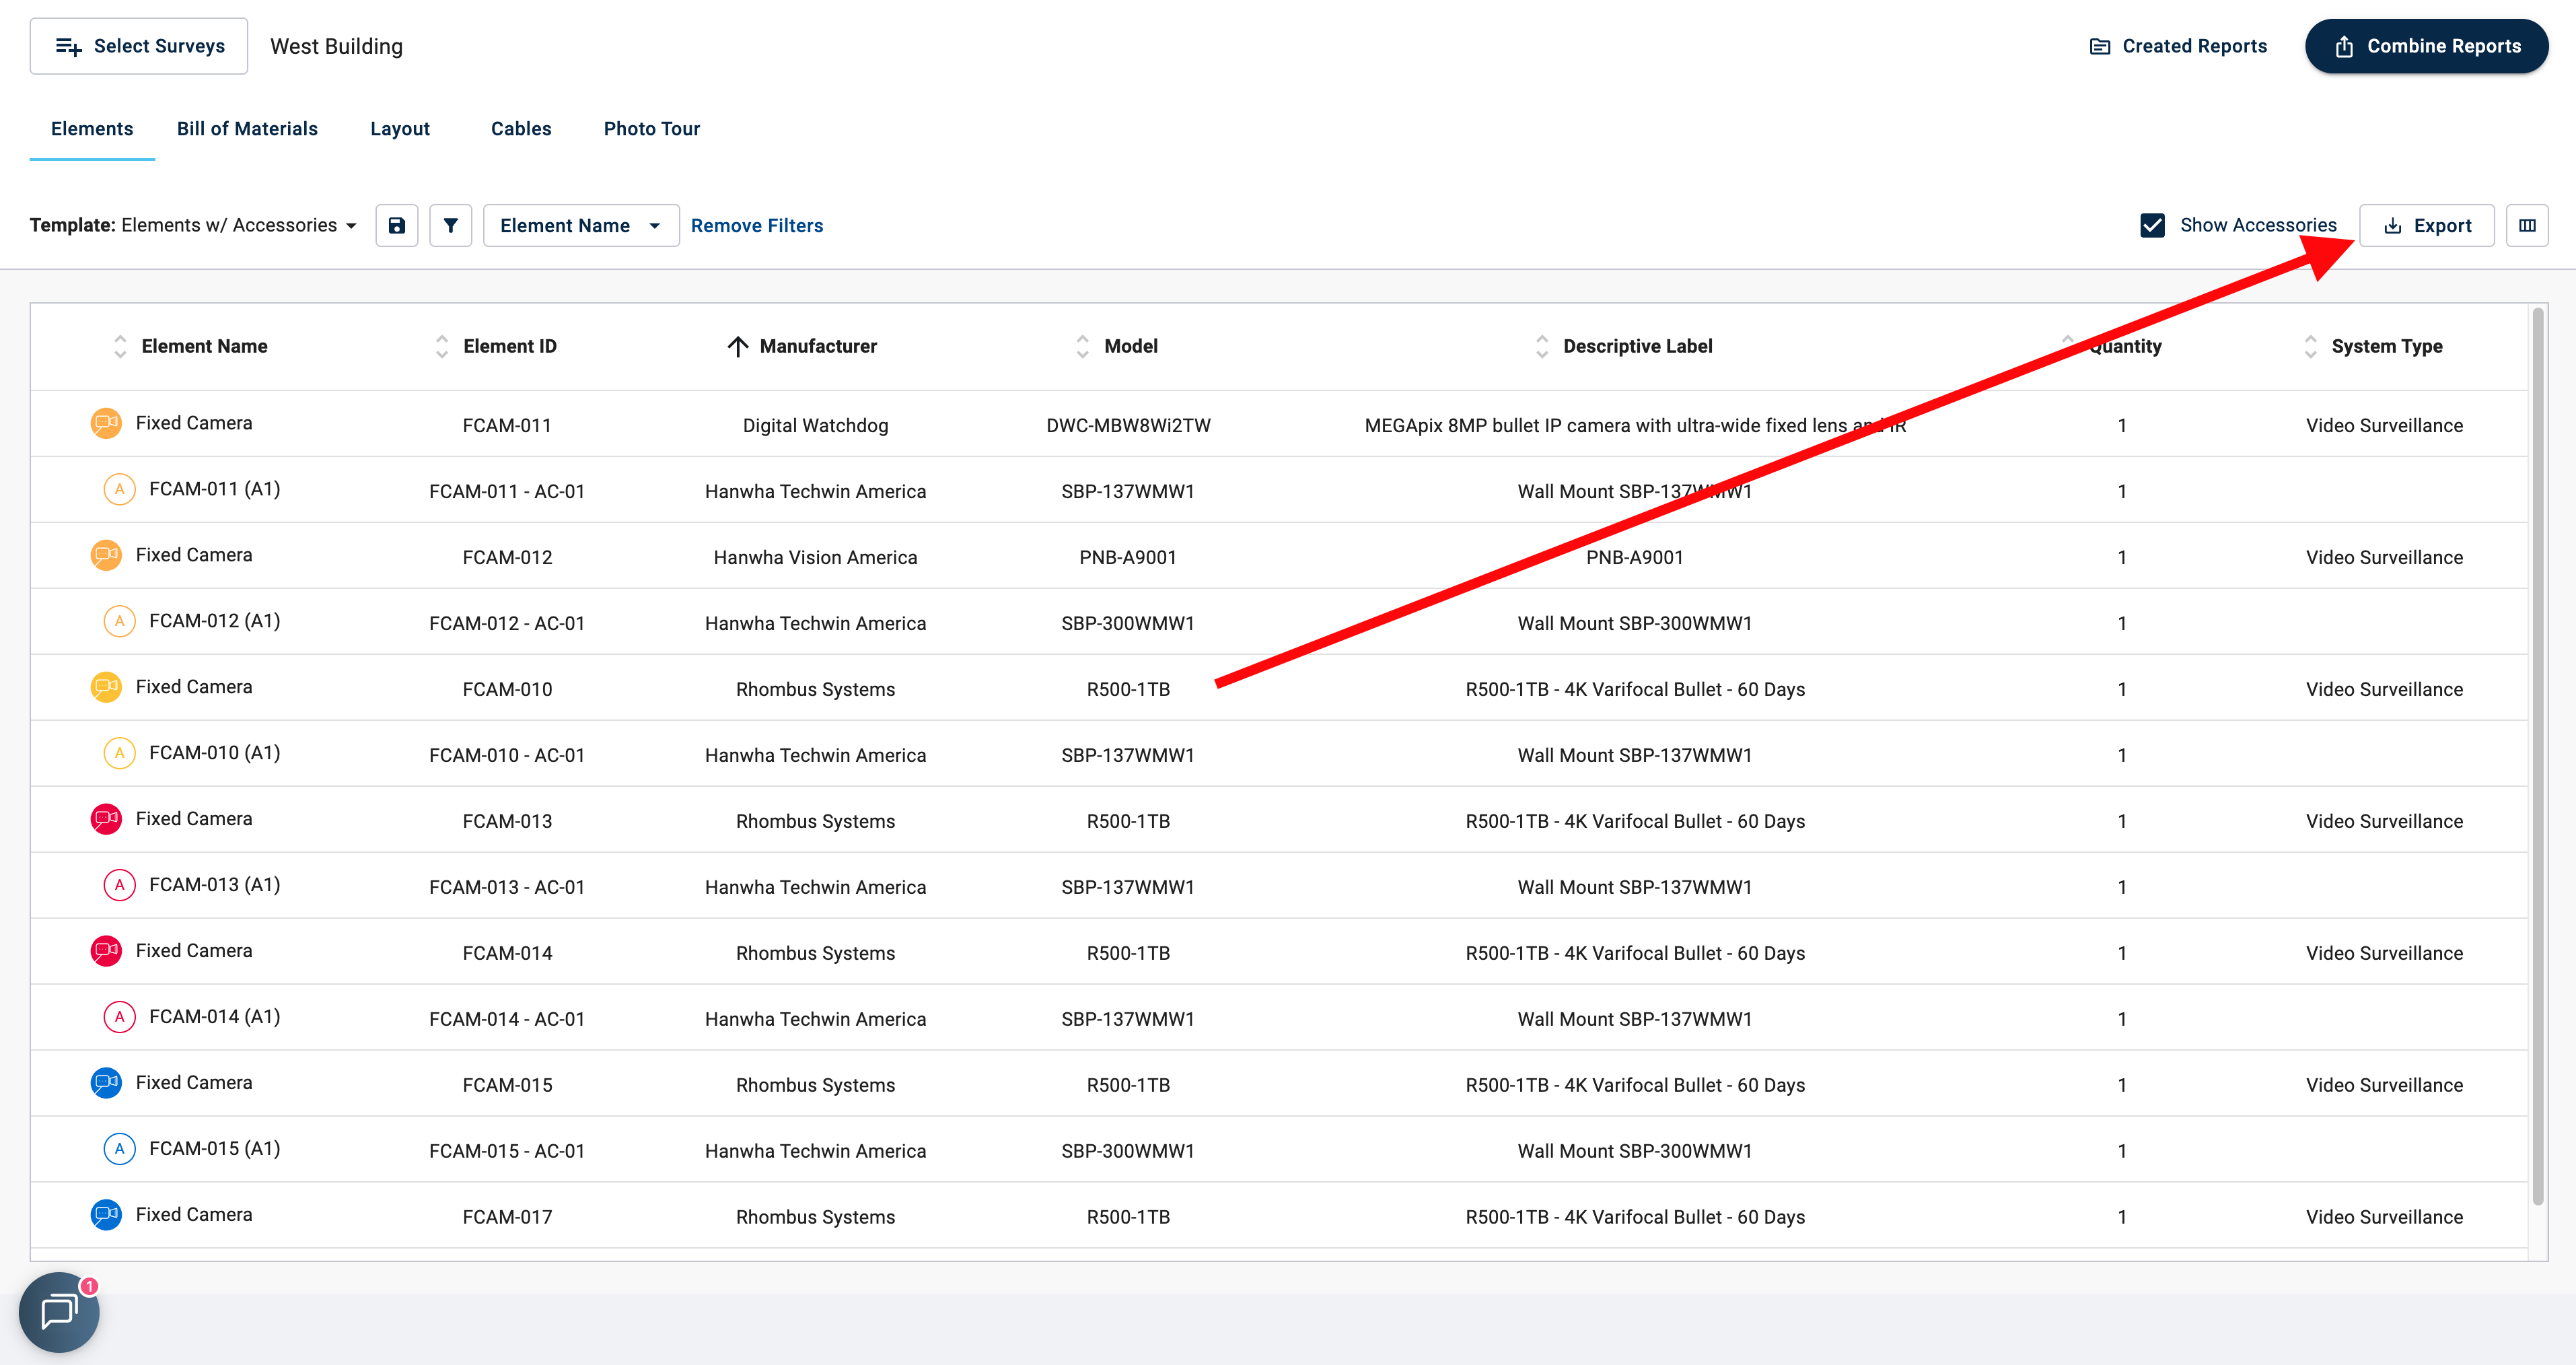Screen dimensions: 2576x1365
Task: Click the red camera icon for FCAM-013
Action: [x=106, y=819]
